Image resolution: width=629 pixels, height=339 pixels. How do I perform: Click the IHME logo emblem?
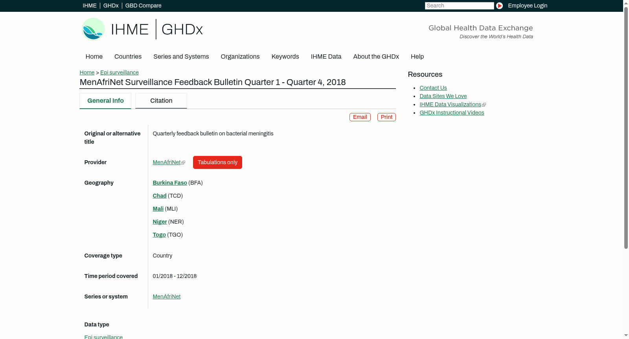tap(93, 29)
